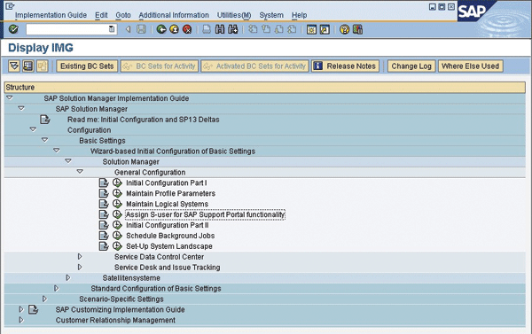Image resolution: width=532 pixels, height=334 pixels.
Task: Click the yellow Exit arrow icon
Action: 174,29
